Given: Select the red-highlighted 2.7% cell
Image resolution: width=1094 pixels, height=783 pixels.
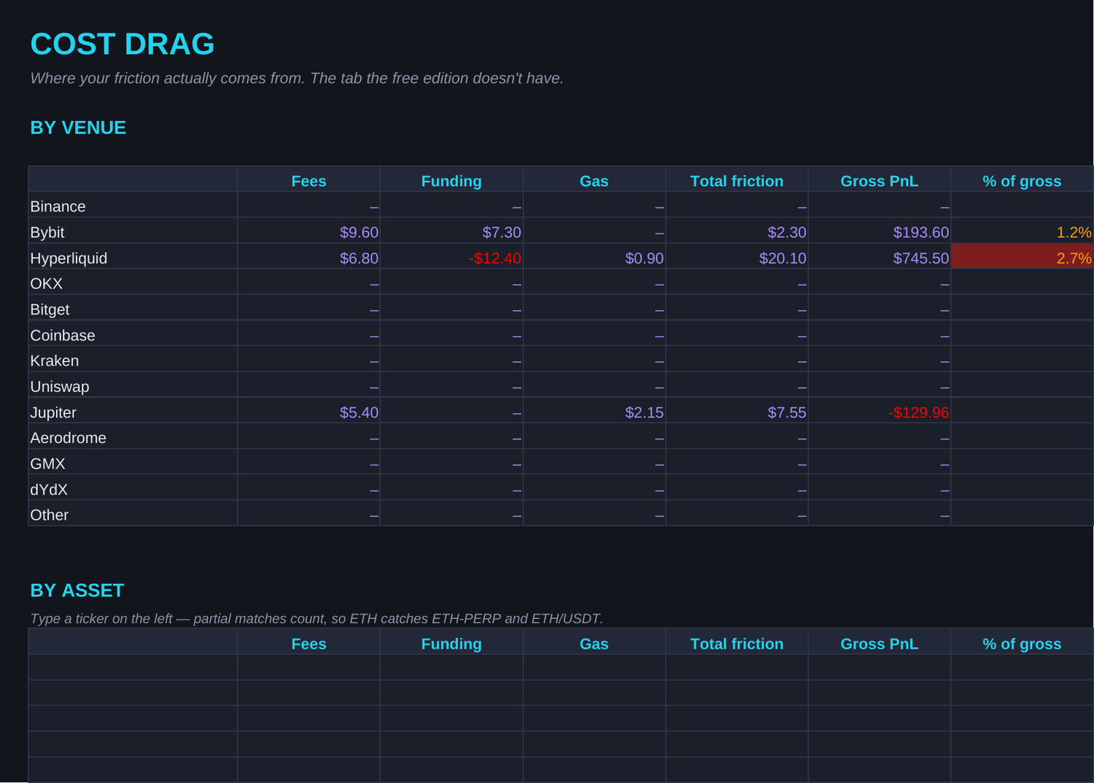Looking at the screenshot, I should pyautogui.click(x=1022, y=256).
